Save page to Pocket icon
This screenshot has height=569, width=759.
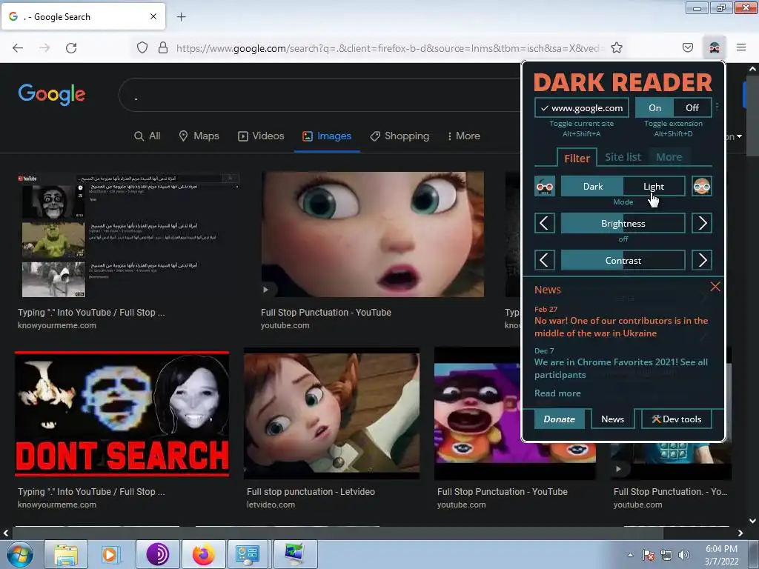(x=688, y=47)
